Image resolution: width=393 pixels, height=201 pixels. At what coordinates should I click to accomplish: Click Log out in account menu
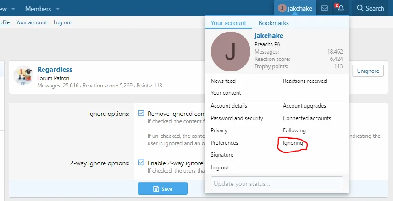point(220,168)
